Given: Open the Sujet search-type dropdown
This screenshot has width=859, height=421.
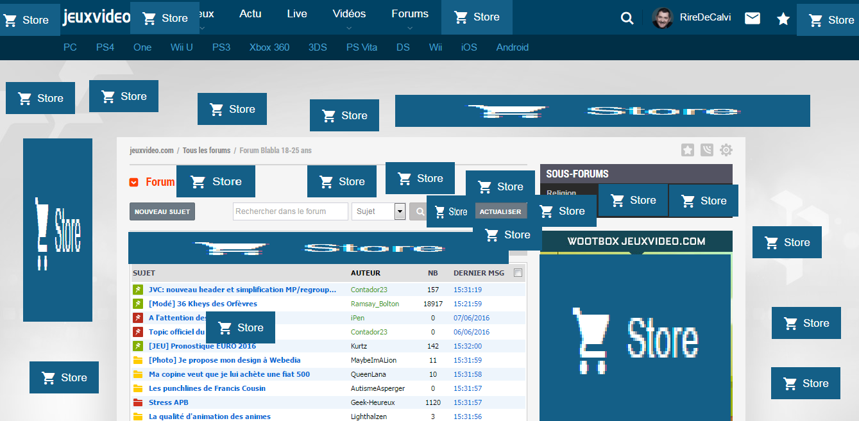Looking at the screenshot, I should [378, 211].
